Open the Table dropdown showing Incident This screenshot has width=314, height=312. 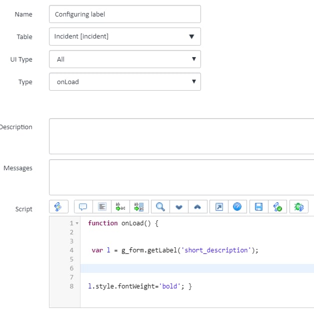[125, 37]
